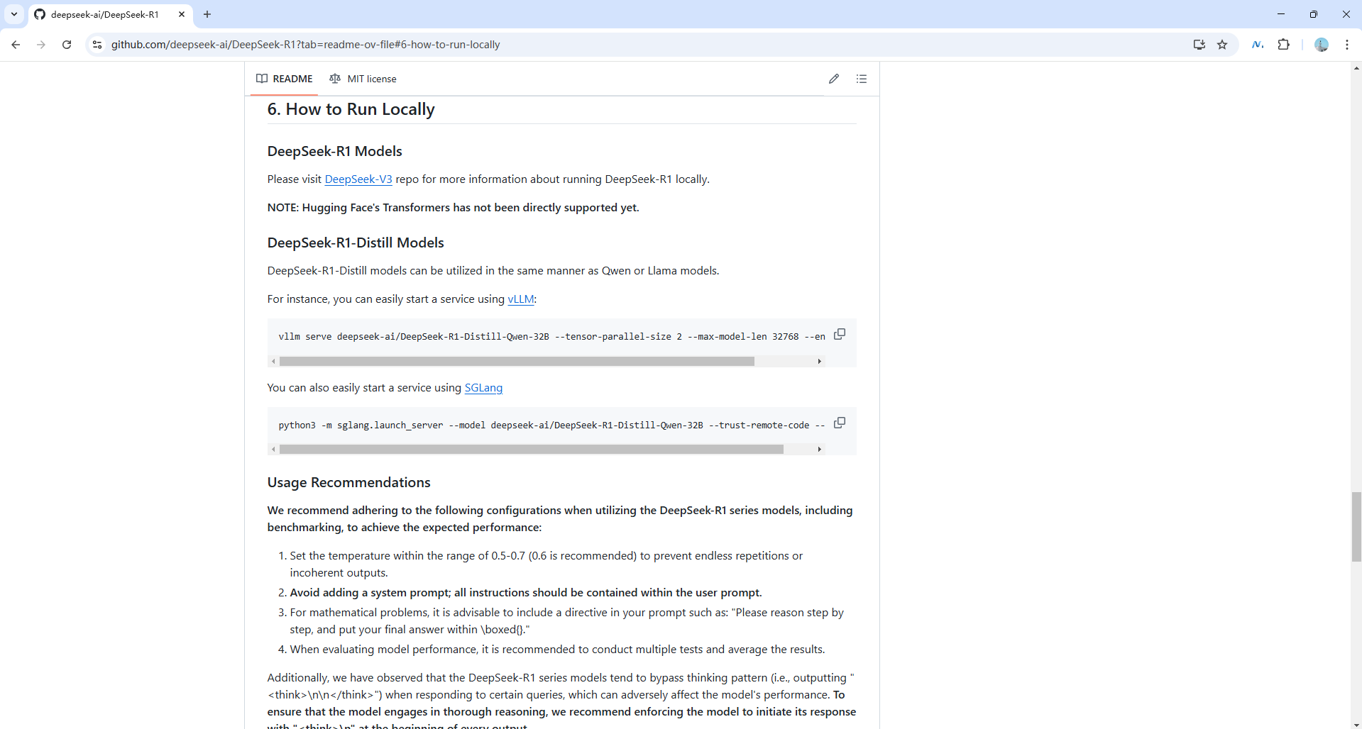The width and height of the screenshot is (1362, 729).
Task: Edit the README with the pencil icon
Action: click(834, 79)
